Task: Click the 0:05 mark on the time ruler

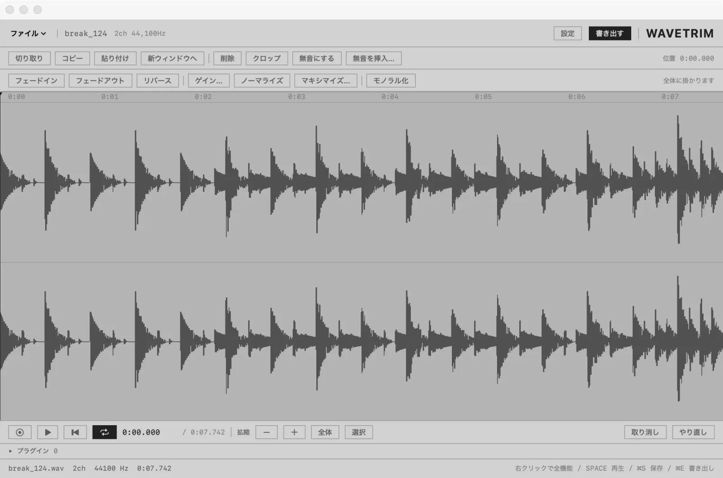Action: pos(483,97)
